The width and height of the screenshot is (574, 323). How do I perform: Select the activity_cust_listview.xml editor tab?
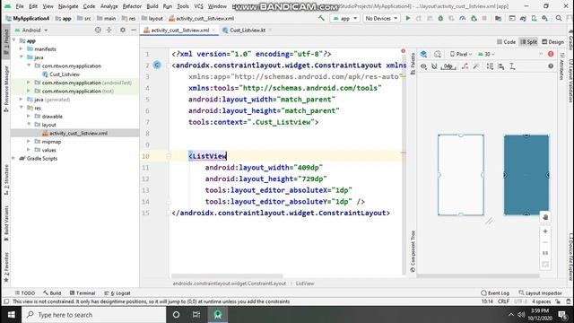coord(179,30)
